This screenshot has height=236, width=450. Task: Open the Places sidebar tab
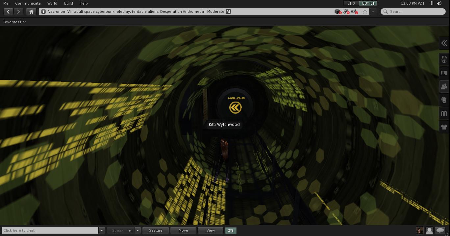[x=444, y=100]
